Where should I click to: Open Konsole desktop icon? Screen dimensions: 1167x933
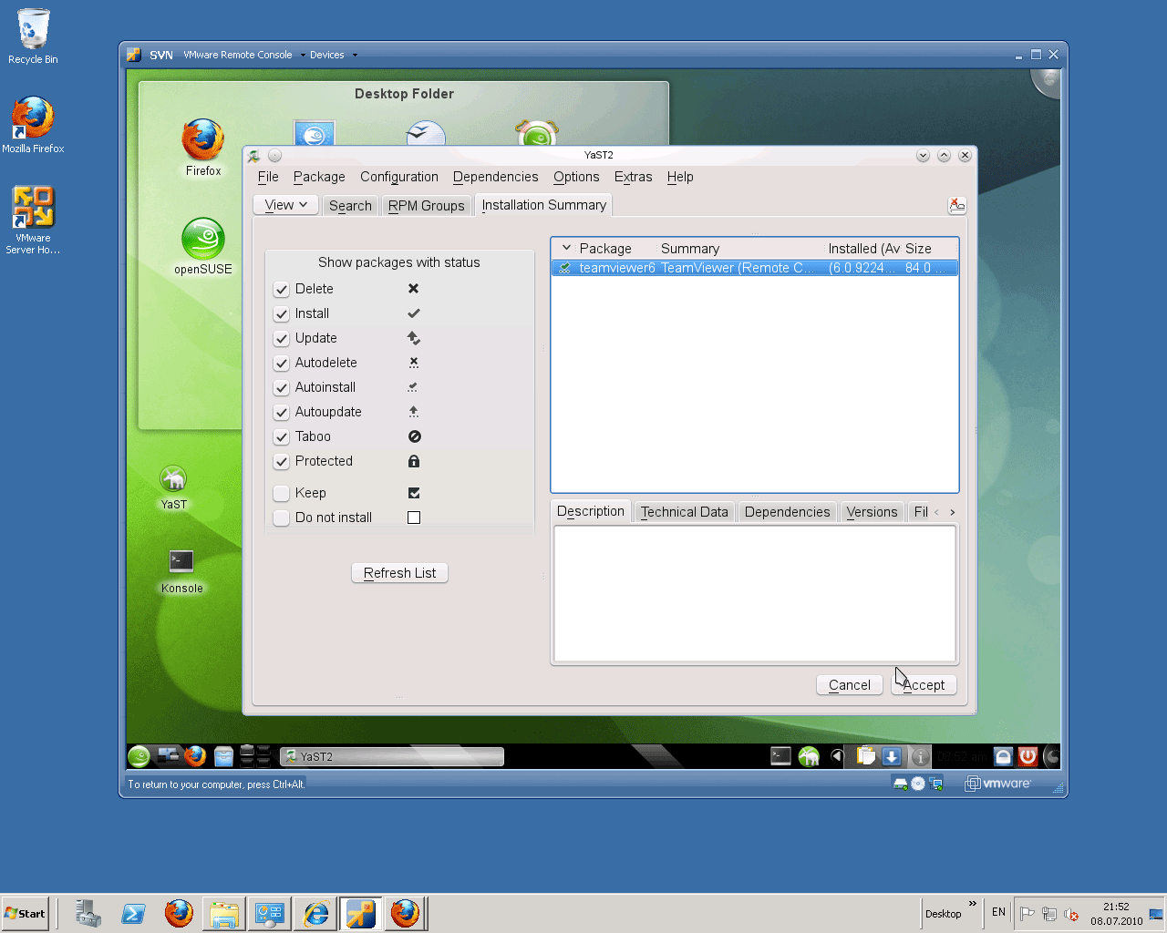(x=181, y=561)
